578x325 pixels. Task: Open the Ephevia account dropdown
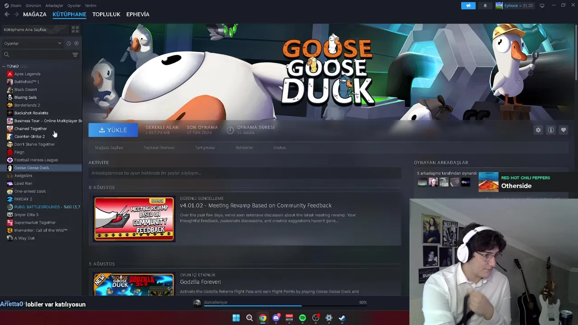point(514,5)
